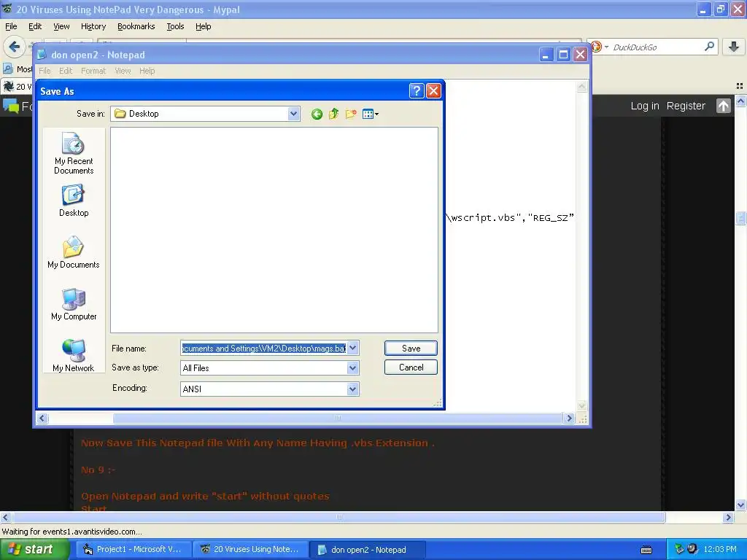747x560 pixels.
Task: Expand the File name dropdown arrow
Action: coord(352,348)
